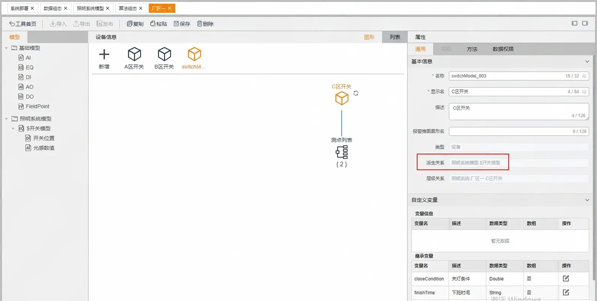Select the DI base model item

[25, 77]
